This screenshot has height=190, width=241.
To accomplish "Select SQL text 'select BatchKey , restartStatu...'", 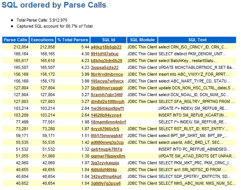I will (x=188, y=61).
